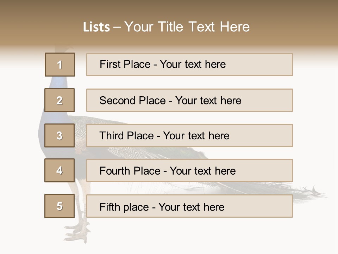Screen dimensions: 338x254
Task: Select the Fourth Place text box
Action: point(189,170)
